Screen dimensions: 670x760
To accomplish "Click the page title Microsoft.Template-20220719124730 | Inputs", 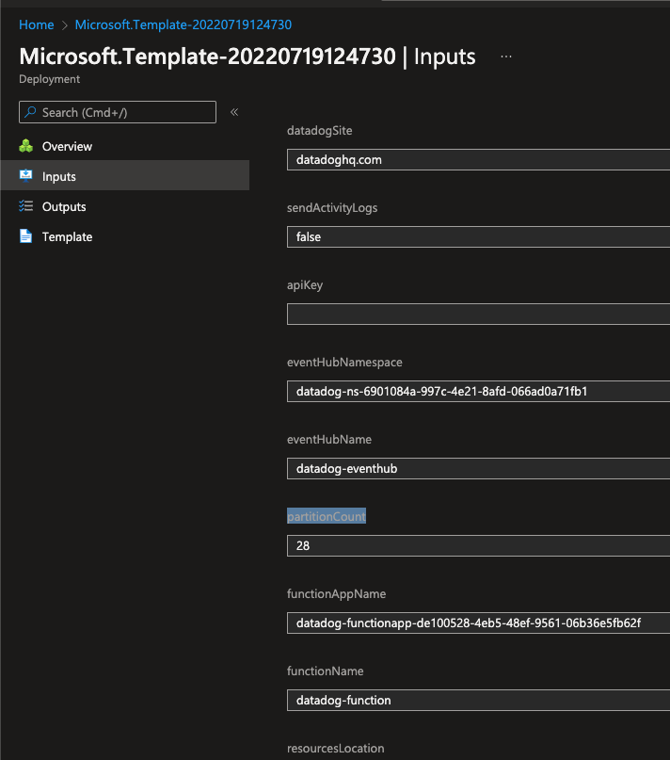I will pyautogui.click(x=247, y=57).
